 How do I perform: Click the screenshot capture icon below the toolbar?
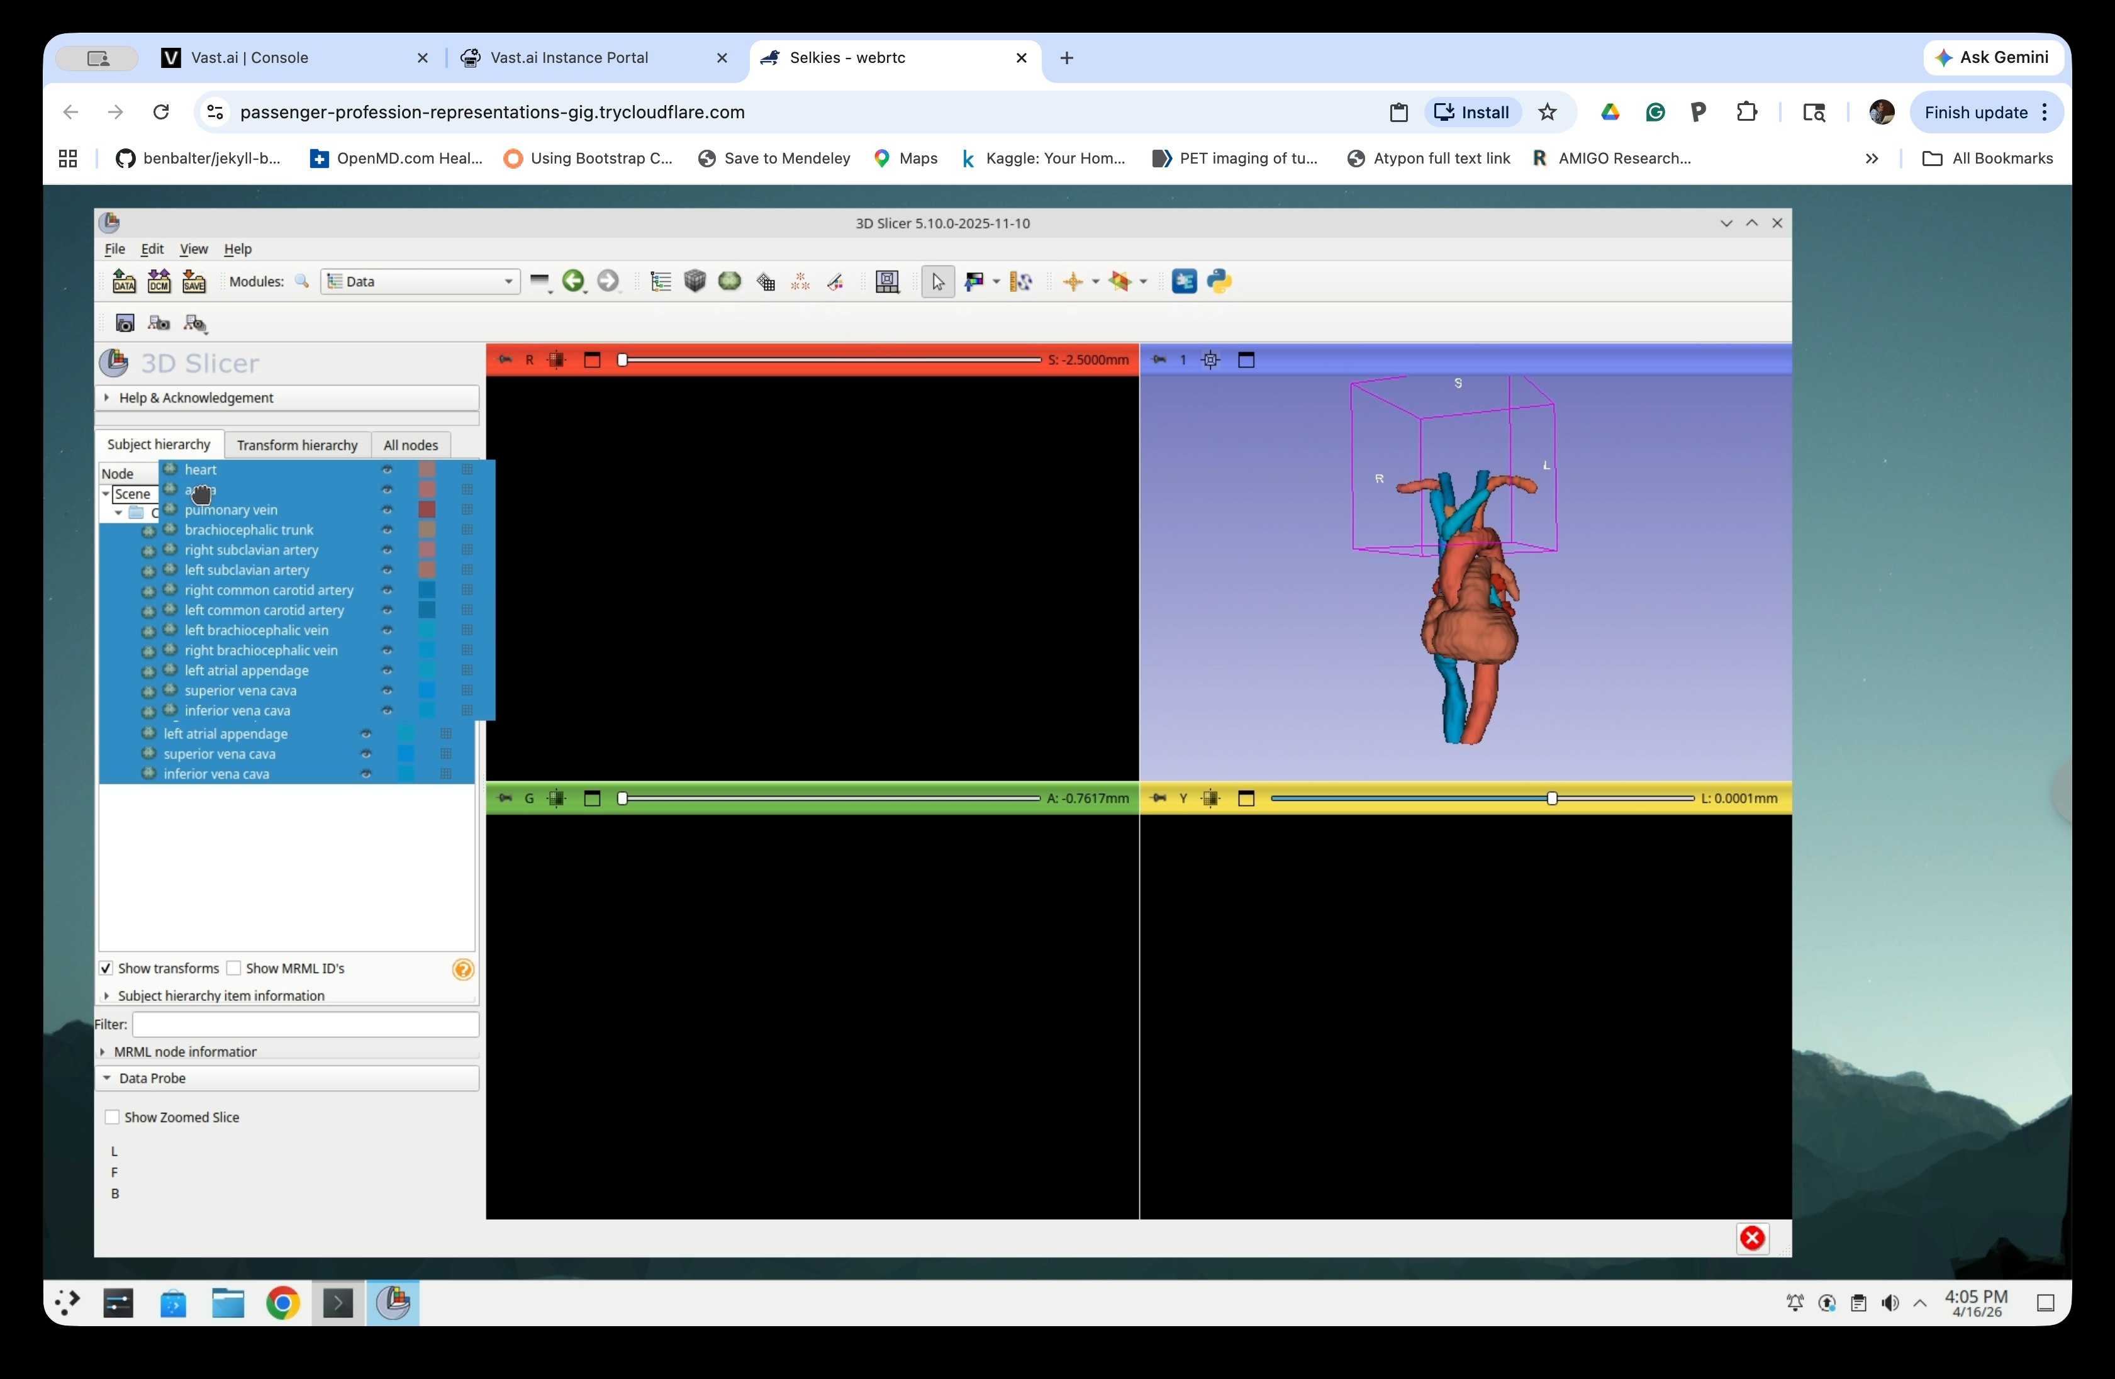[x=125, y=323]
